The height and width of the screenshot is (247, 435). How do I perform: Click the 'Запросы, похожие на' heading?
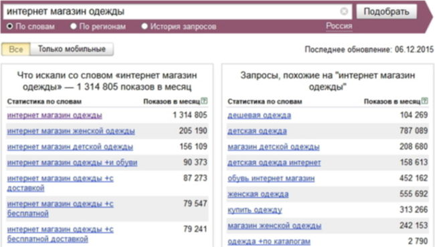coord(328,81)
